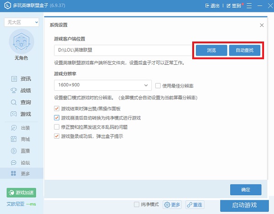The width and height of the screenshot is (274, 214).
Task: Enable 使用最佳分辨率 checkbox
Action: tap(158, 86)
